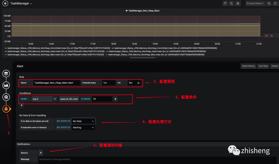Image resolution: width=279 pixels, height=164 pixels.
Task: Toggle first NonHeap_Committed.mean 39ae7f02 legend series
Action: click(59, 48)
